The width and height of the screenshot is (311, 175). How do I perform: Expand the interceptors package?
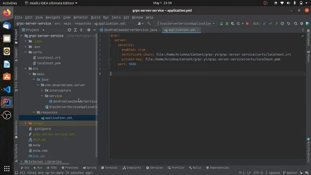[42, 90]
